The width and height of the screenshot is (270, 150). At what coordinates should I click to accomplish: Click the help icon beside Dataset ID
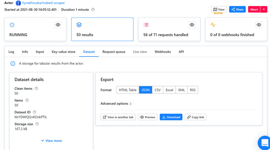pos(35,112)
